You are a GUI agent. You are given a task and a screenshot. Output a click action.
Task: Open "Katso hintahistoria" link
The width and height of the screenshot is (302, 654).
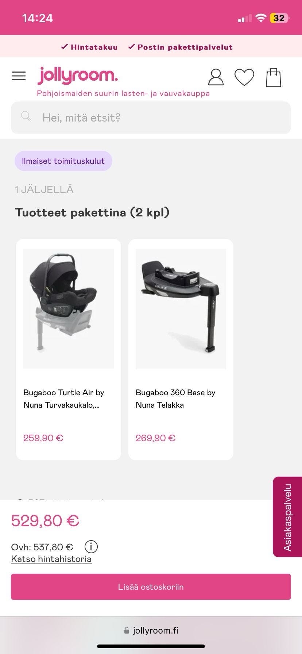point(51,559)
